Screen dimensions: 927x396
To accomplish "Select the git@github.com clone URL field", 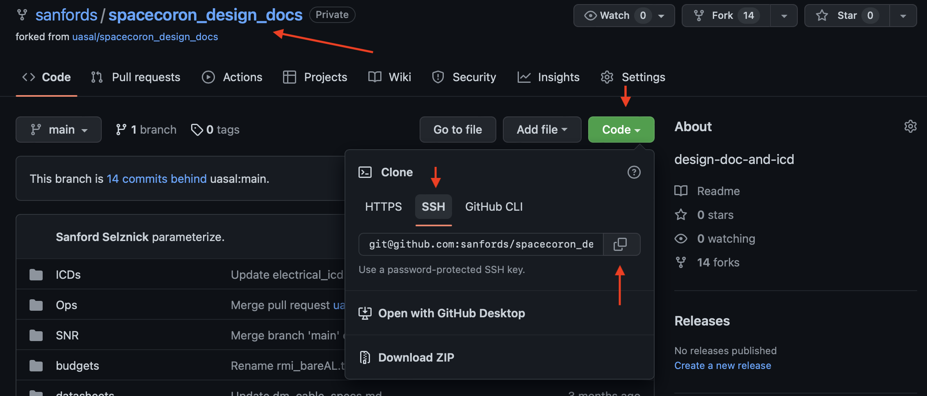I will click(481, 244).
